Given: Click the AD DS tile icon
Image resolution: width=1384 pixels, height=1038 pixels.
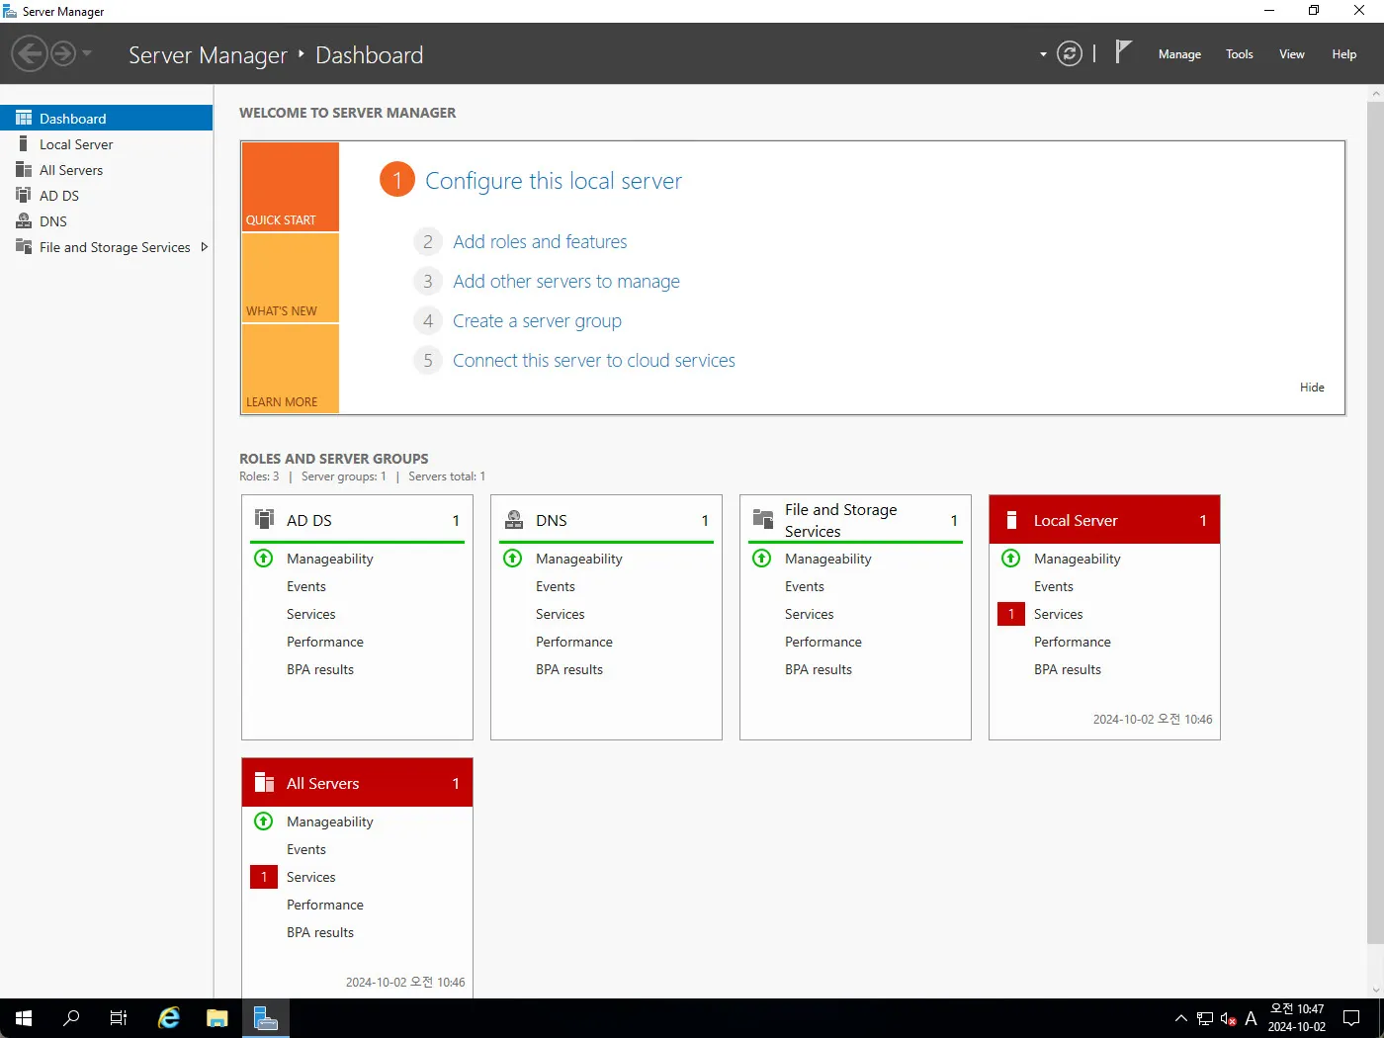Looking at the screenshot, I should point(264,520).
